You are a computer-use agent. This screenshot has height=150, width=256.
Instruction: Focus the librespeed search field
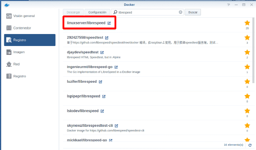[147, 12]
